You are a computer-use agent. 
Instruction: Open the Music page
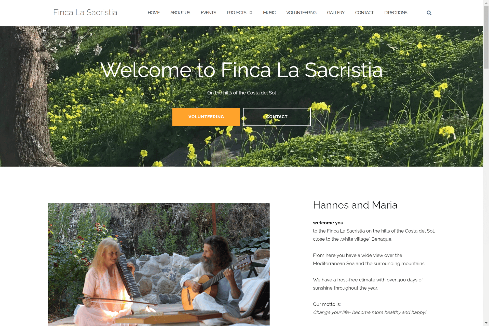point(269,13)
